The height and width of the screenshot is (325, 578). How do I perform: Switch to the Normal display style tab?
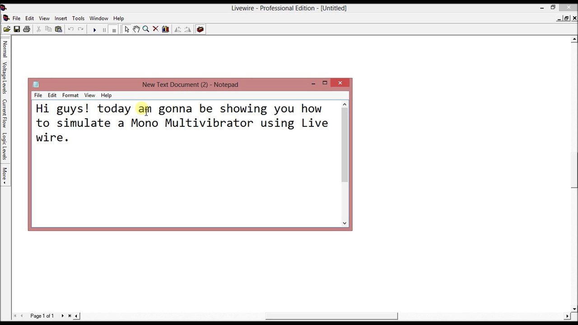pos(5,49)
